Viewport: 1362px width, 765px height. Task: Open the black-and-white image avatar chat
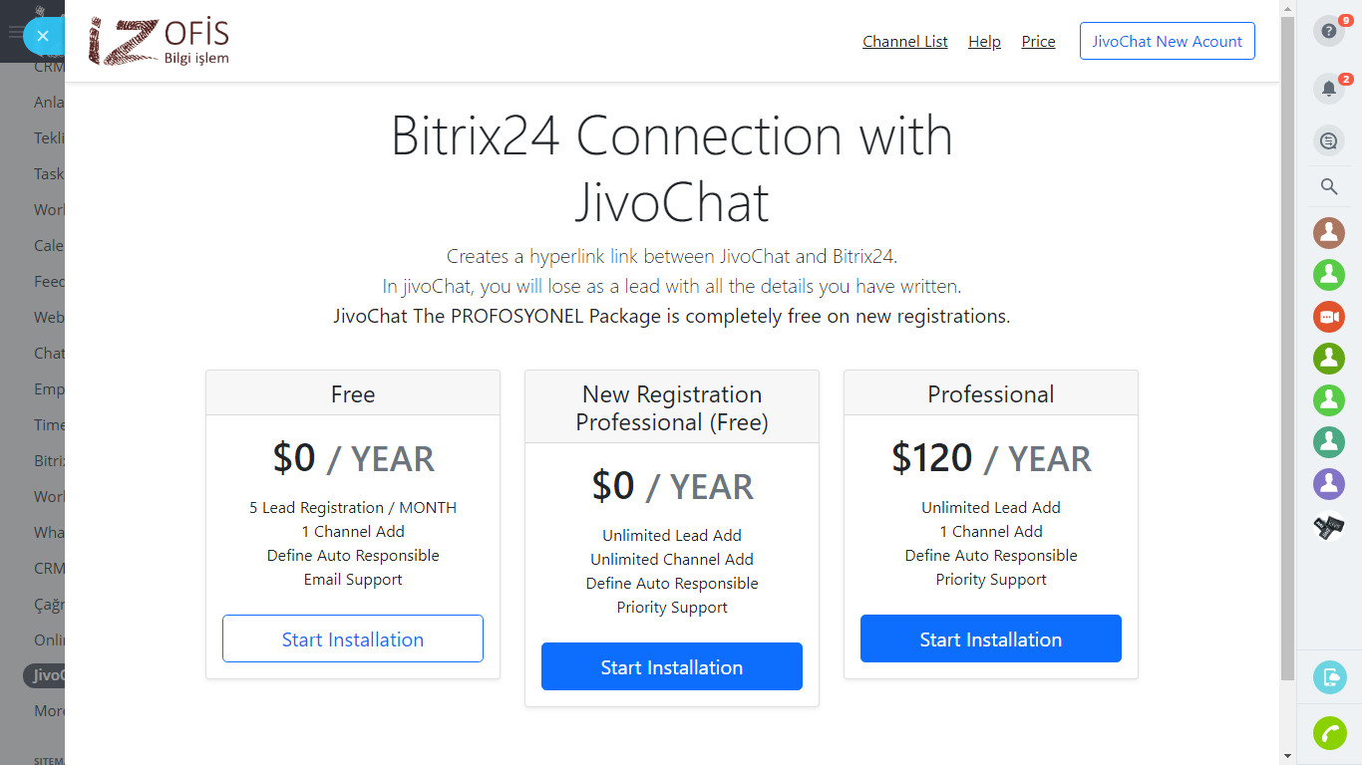(1328, 526)
